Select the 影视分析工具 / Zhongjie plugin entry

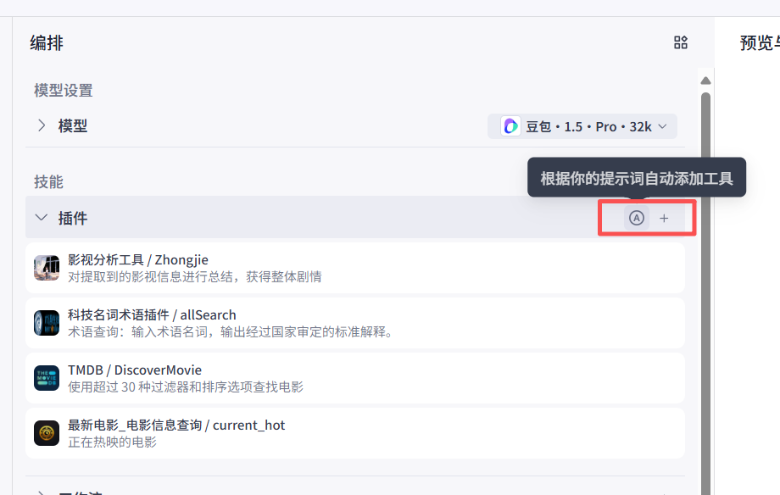(355, 268)
